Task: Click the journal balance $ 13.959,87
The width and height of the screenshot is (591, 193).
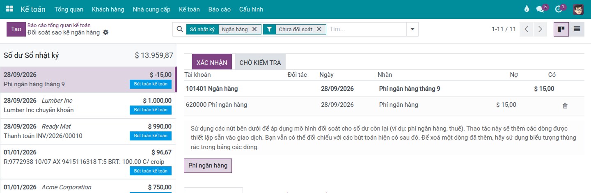Action: pos(154,55)
